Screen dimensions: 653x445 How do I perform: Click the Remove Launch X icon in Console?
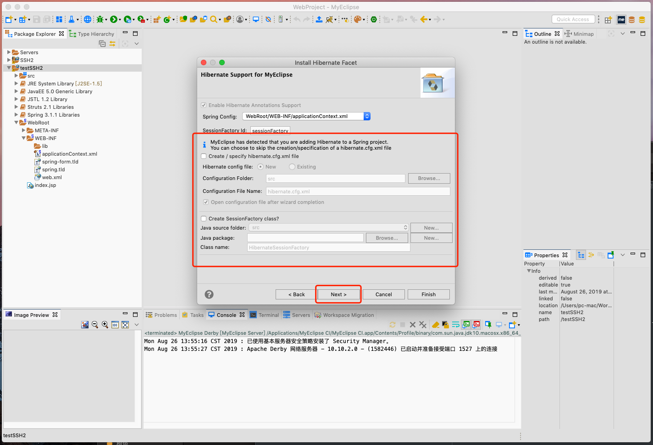[x=413, y=325]
